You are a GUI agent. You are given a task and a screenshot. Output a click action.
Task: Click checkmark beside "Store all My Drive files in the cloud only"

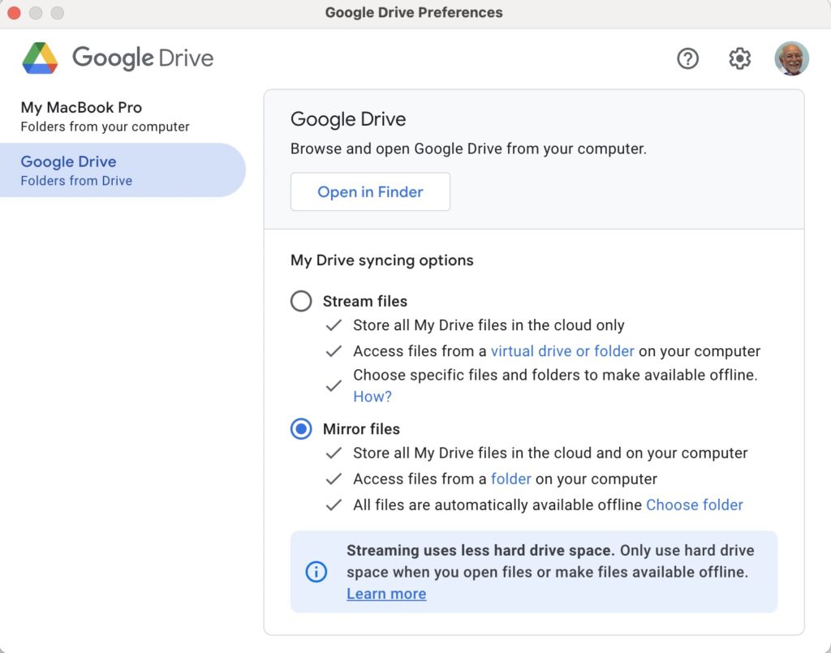pos(334,325)
